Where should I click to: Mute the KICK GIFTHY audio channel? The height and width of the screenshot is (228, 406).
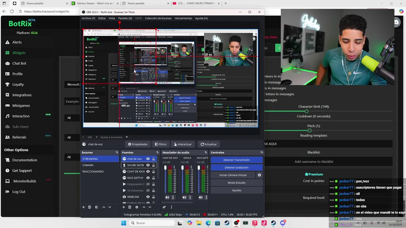point(200,197)
